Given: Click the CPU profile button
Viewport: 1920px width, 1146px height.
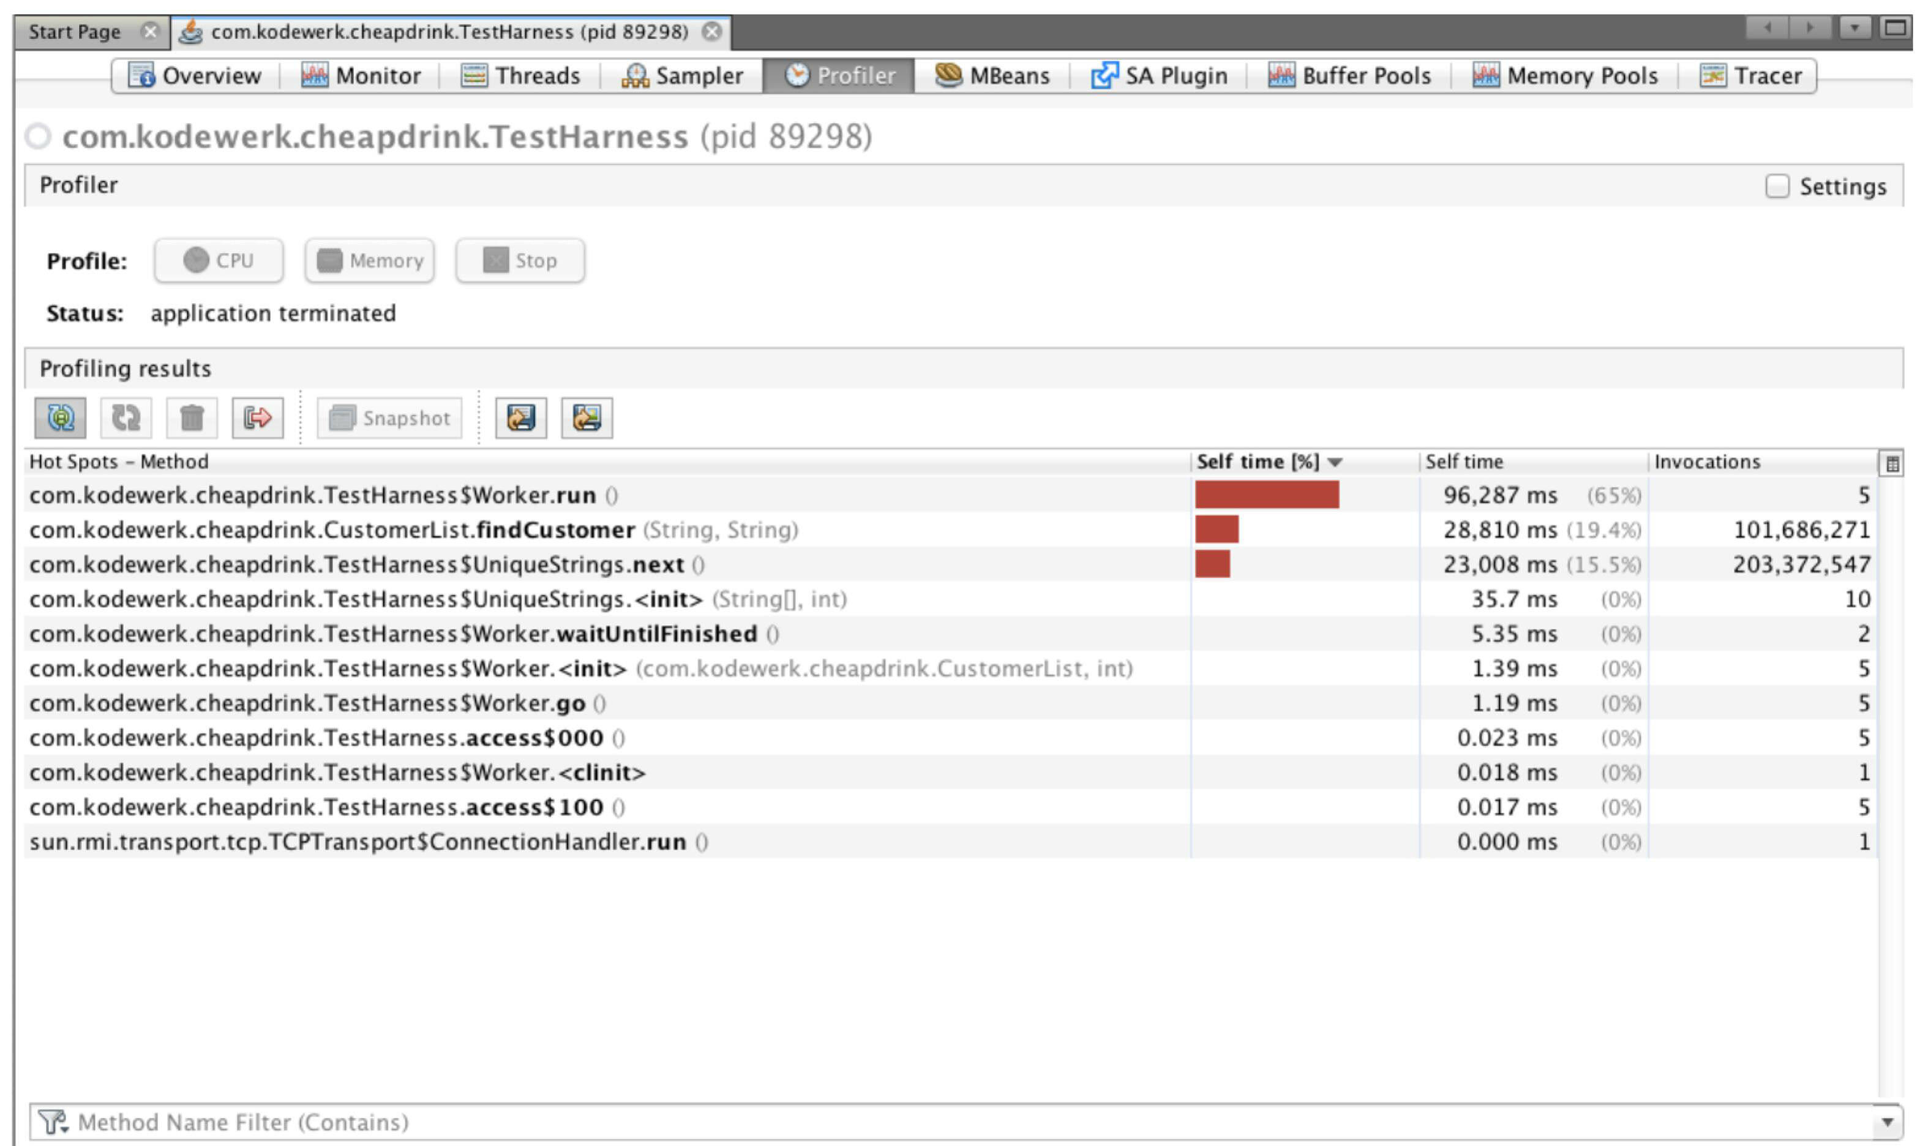Looking at the screenshot, I should [219, 260].
